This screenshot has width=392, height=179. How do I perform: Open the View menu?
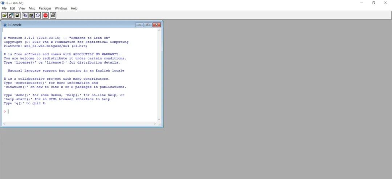point(22,8)
